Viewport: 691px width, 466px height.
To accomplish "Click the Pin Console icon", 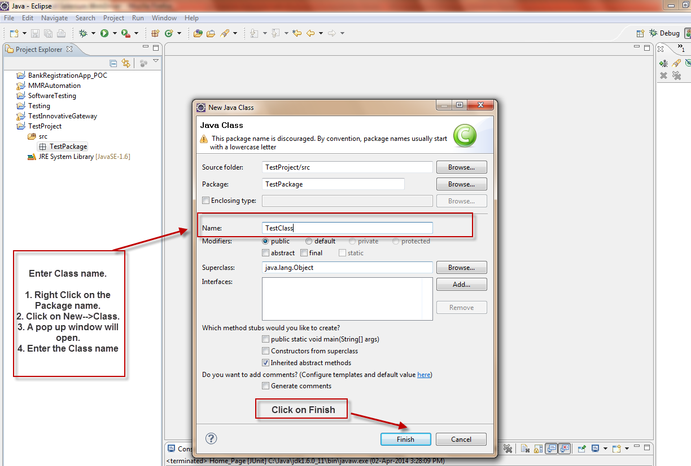I will click(582, 449).
